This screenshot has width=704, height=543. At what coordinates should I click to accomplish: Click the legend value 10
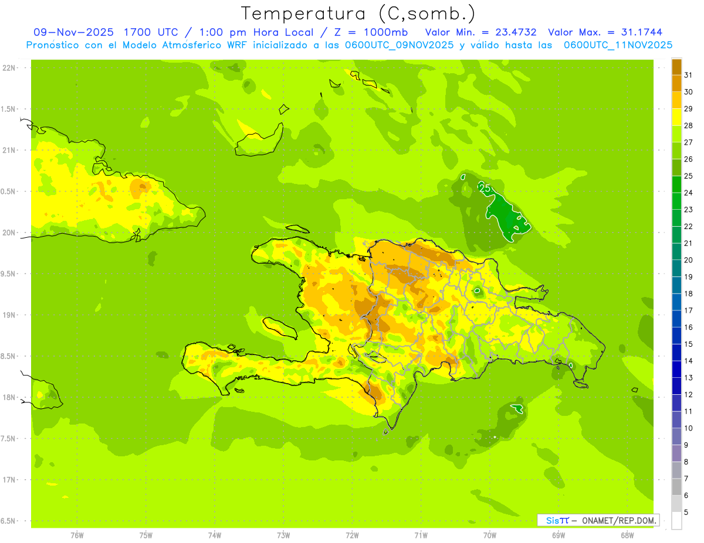point(688,428)
